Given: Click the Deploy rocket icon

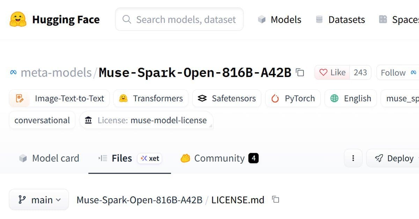Looking at the screenshot, I should pos(378,158).
